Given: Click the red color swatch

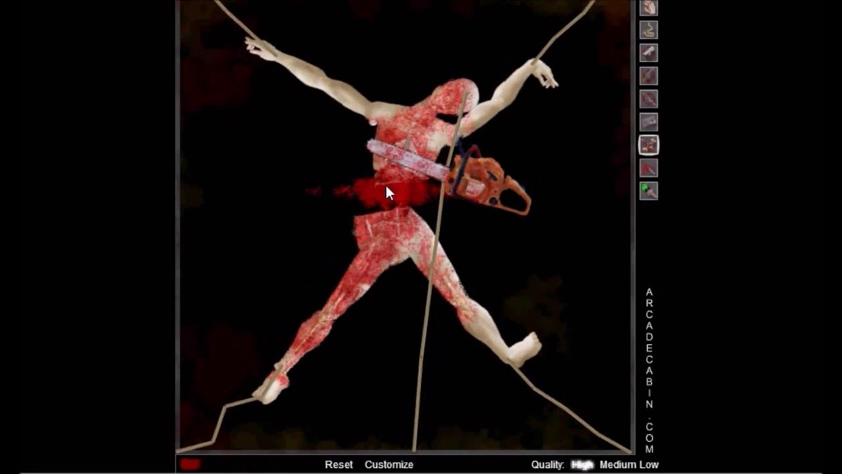Looking at the screenshot, I should coord(189,465).
